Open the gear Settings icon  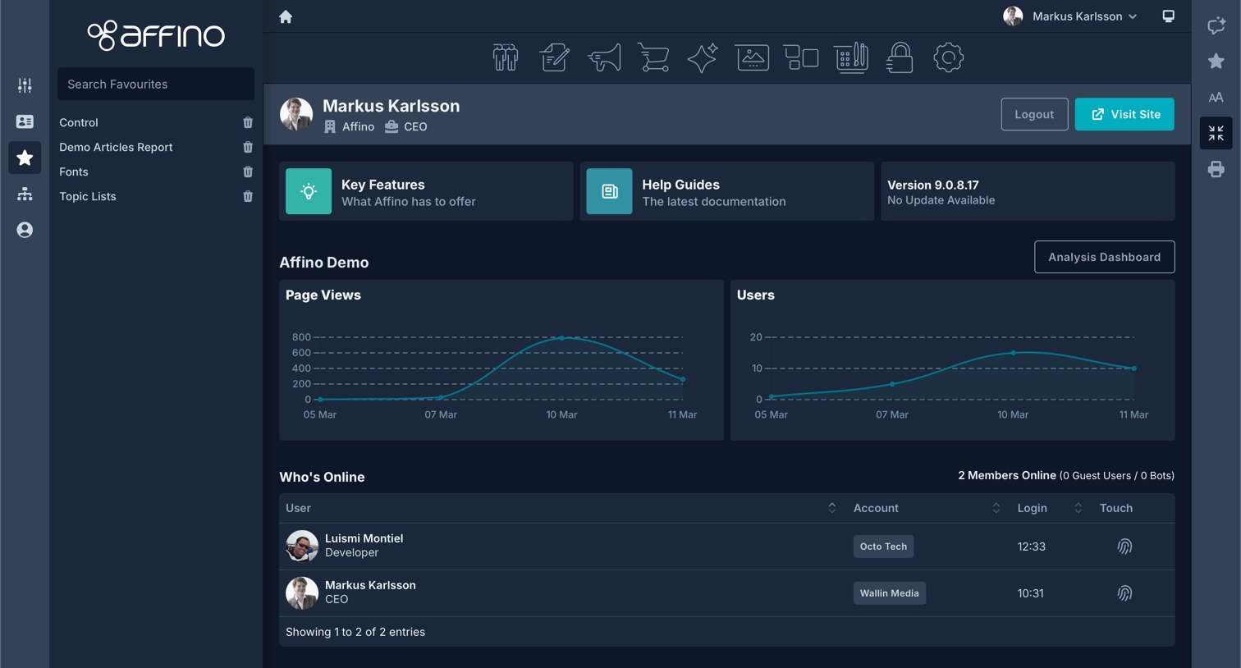click(x=948, y=57)
